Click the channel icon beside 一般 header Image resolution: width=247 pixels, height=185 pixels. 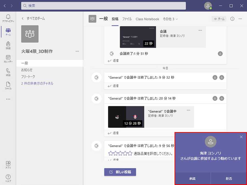point(92,19)
